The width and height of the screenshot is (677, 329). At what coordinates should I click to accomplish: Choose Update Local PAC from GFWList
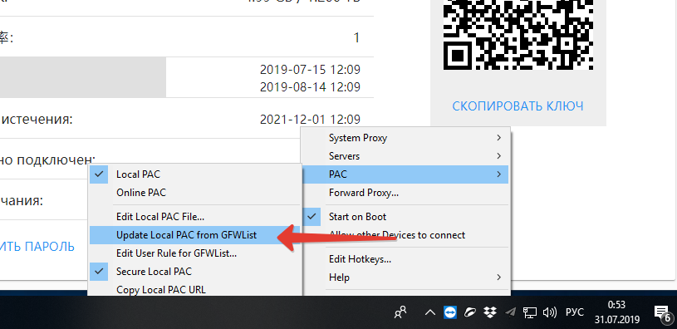tap(194, 235)
